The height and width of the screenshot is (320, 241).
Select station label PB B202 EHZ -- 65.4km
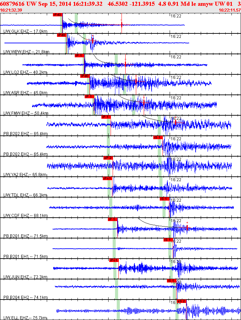[26, 134]
